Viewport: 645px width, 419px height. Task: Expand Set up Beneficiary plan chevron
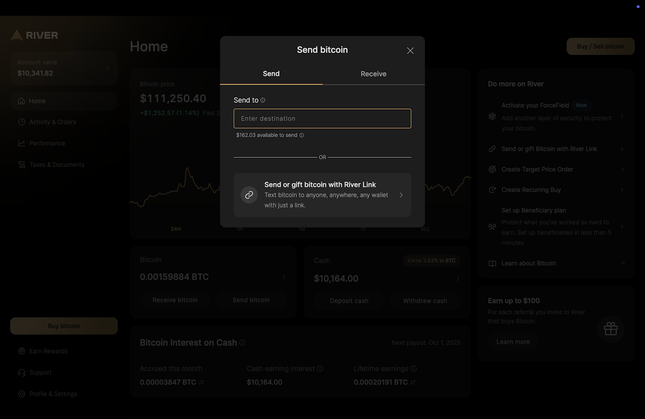tap(622, 227)
